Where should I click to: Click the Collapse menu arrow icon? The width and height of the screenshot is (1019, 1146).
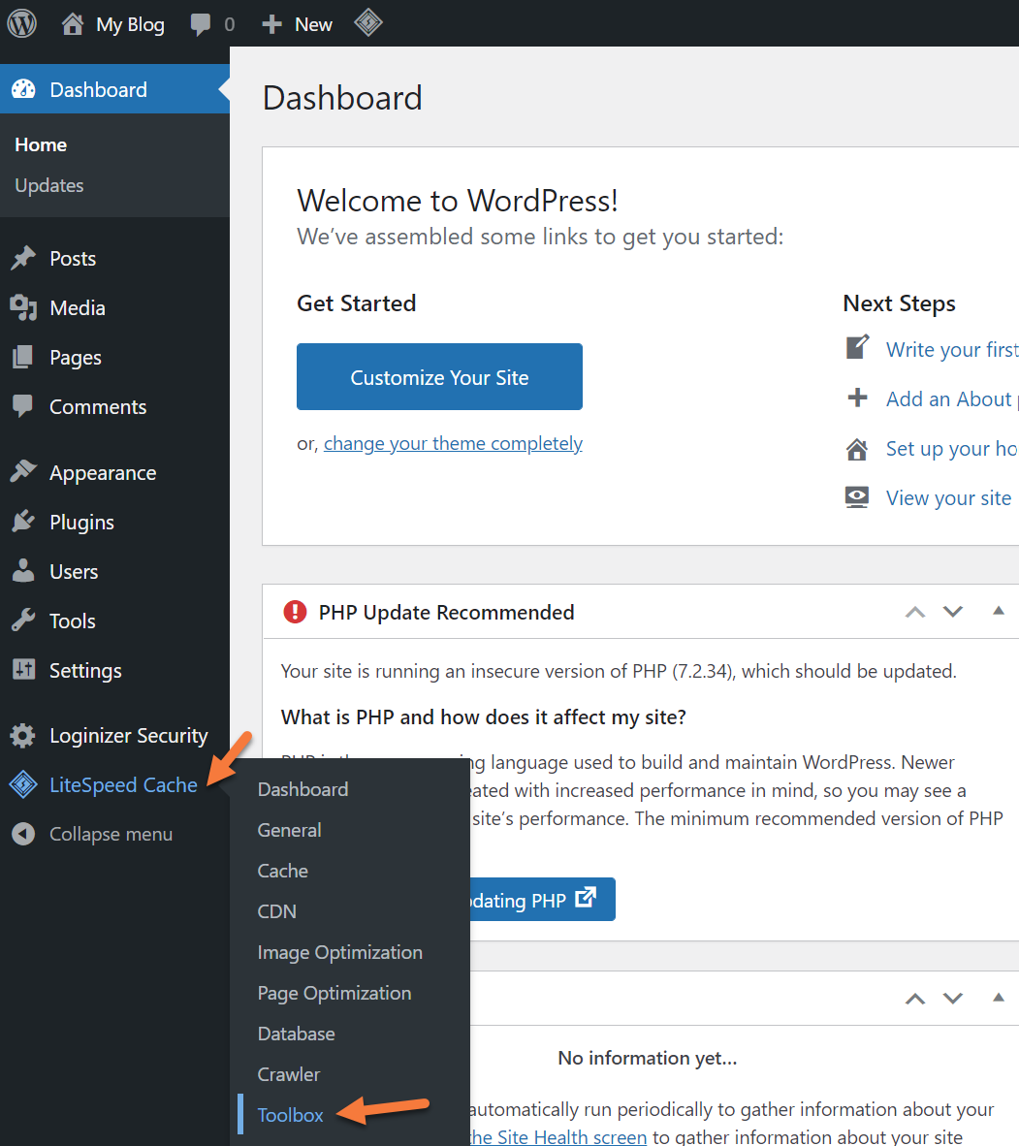click(x=23, y=835)
